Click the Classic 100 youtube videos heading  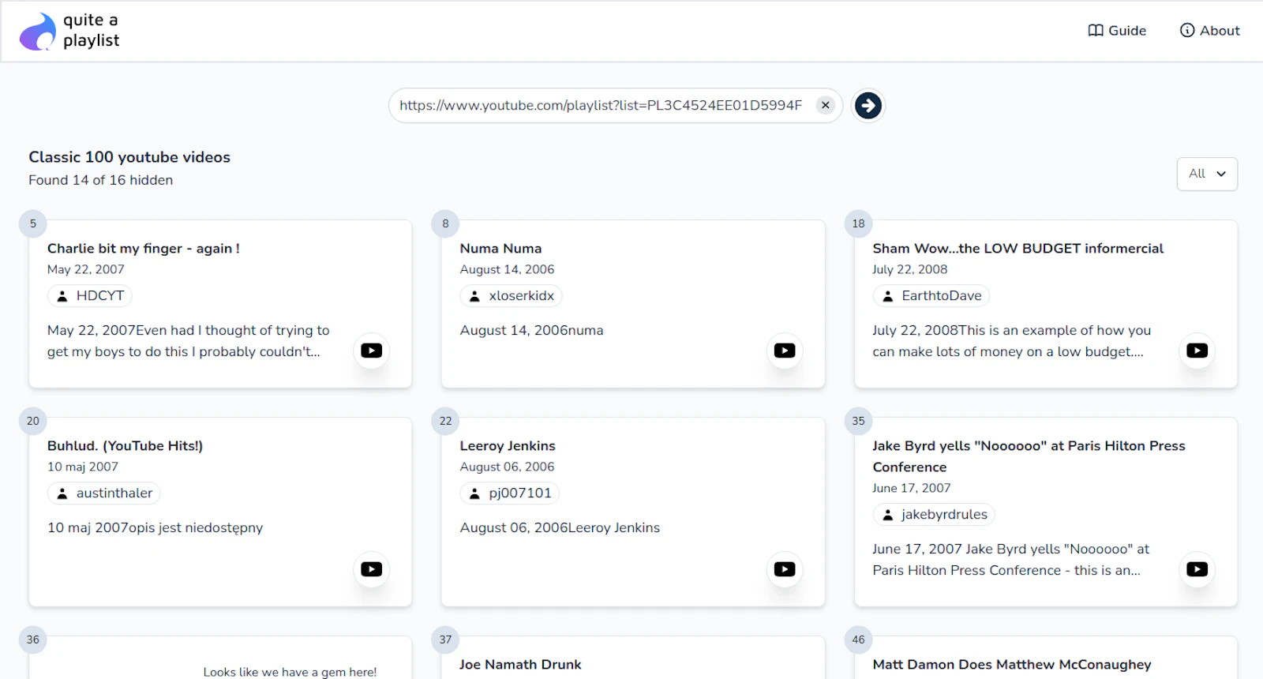129,157
